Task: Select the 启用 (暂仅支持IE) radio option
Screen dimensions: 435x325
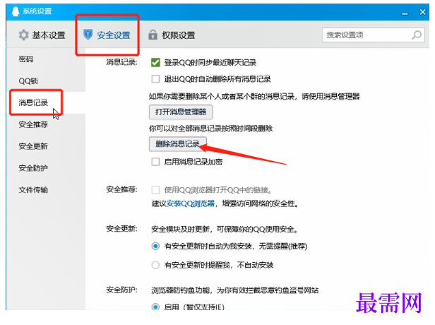Action: (155, 307)
